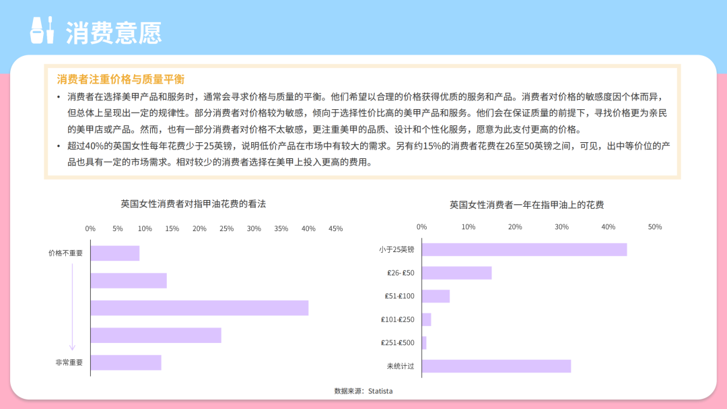Click the 价格不重要 bar
This screenshot has width=727, height=409.
point(115,253)
